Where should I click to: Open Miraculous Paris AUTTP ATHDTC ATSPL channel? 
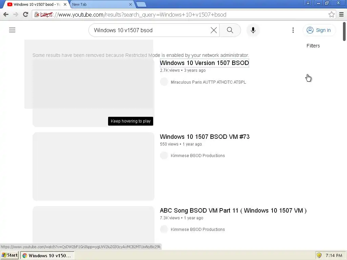208,82
